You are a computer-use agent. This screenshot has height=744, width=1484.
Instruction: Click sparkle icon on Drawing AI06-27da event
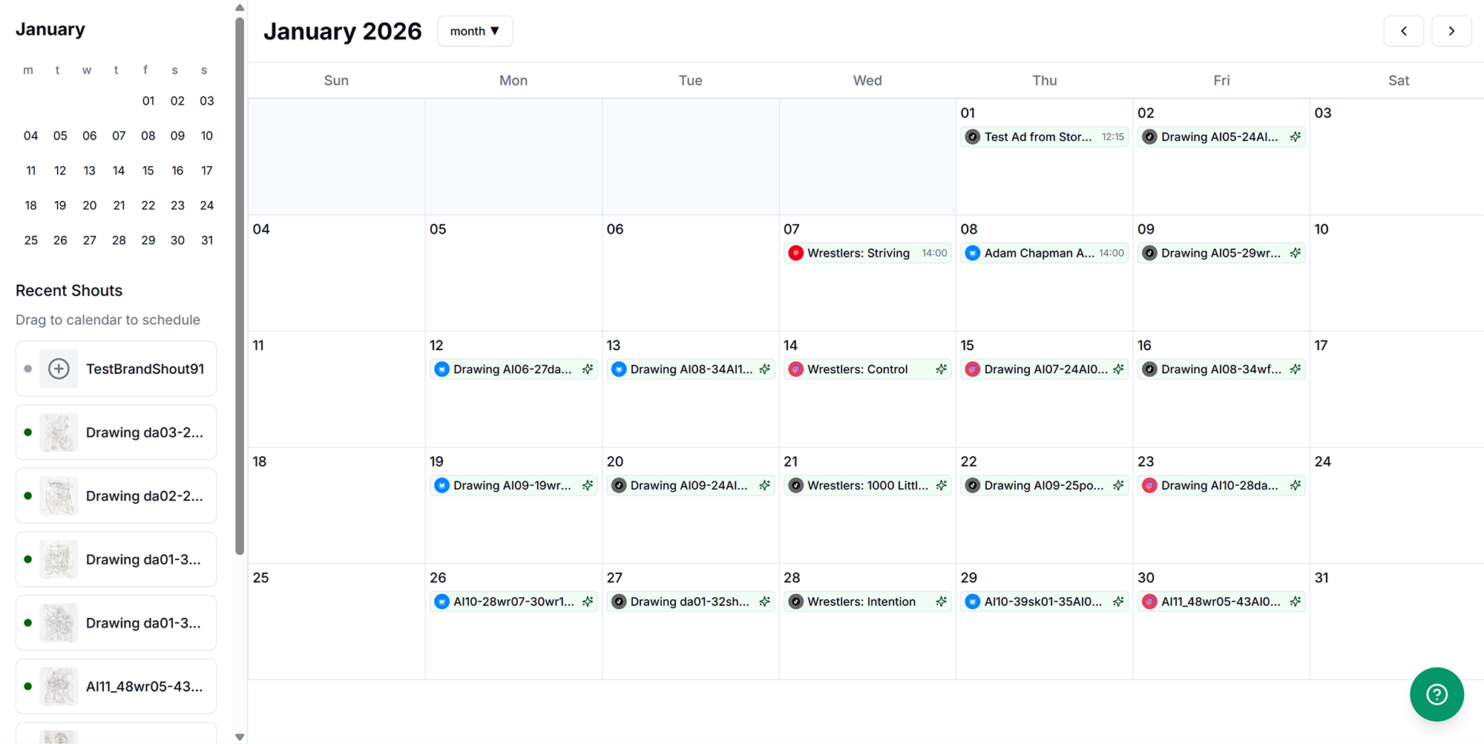[588, 369]
